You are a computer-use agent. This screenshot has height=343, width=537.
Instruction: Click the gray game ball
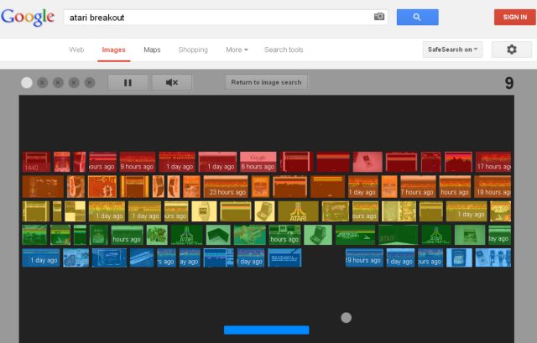347,318
